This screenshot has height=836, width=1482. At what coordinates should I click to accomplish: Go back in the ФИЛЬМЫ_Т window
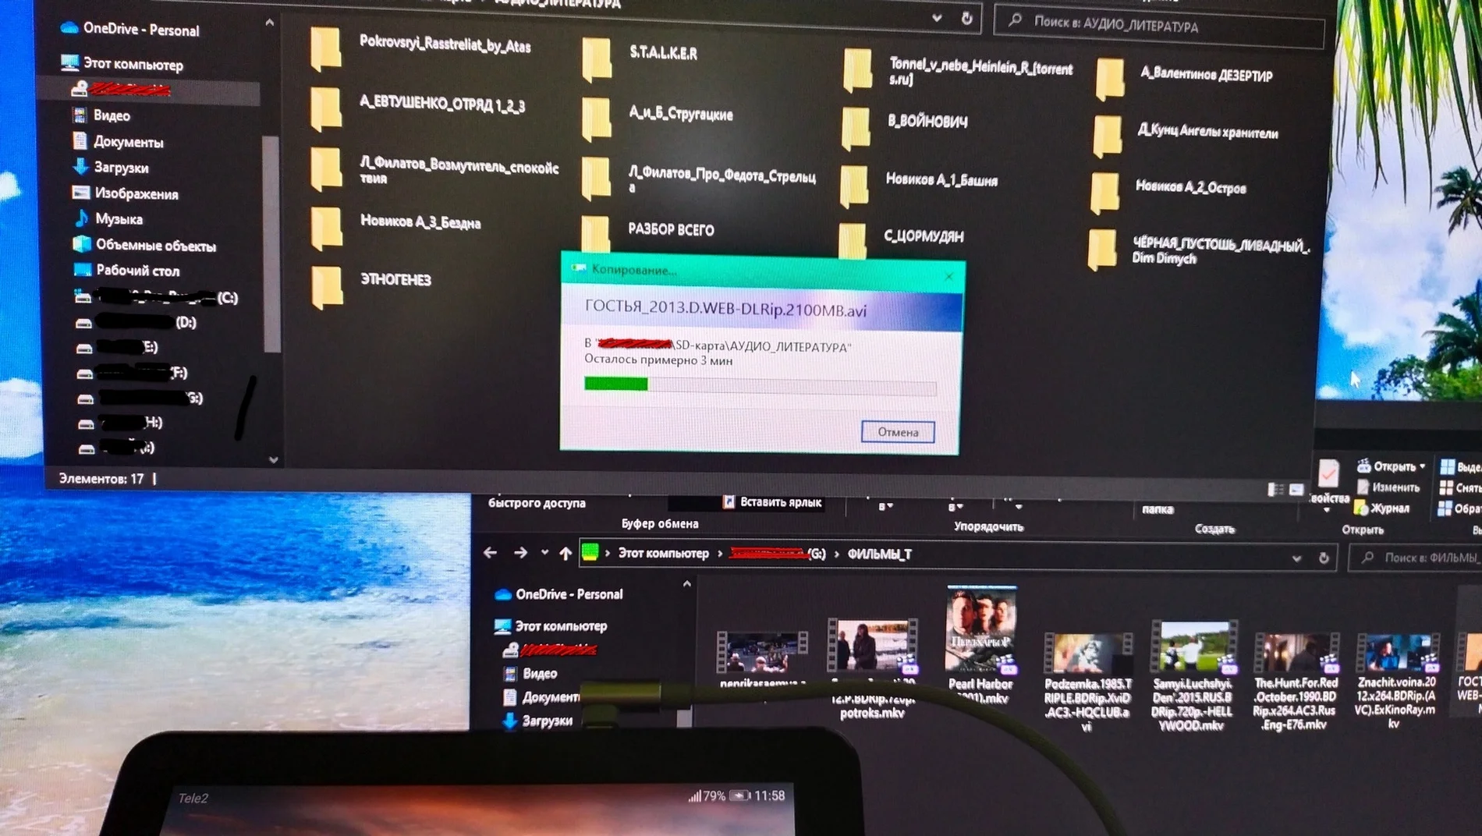click(x=490, y=553)
